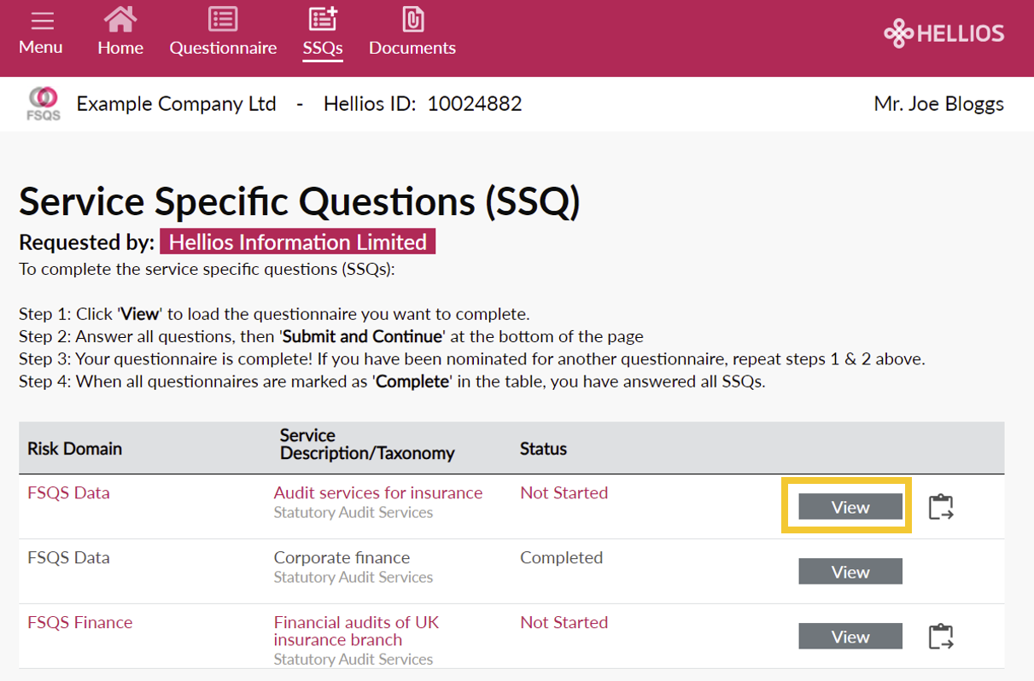View the Financial audits of UK insurance questionnaire

(x=850, y=637)
